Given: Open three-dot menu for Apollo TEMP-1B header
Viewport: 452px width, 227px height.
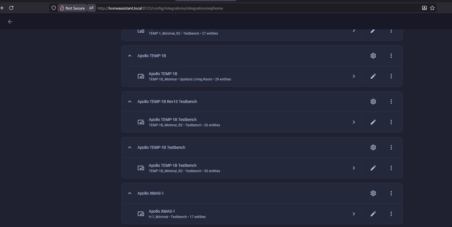Looking at the screenshot, I should (391, 56).
